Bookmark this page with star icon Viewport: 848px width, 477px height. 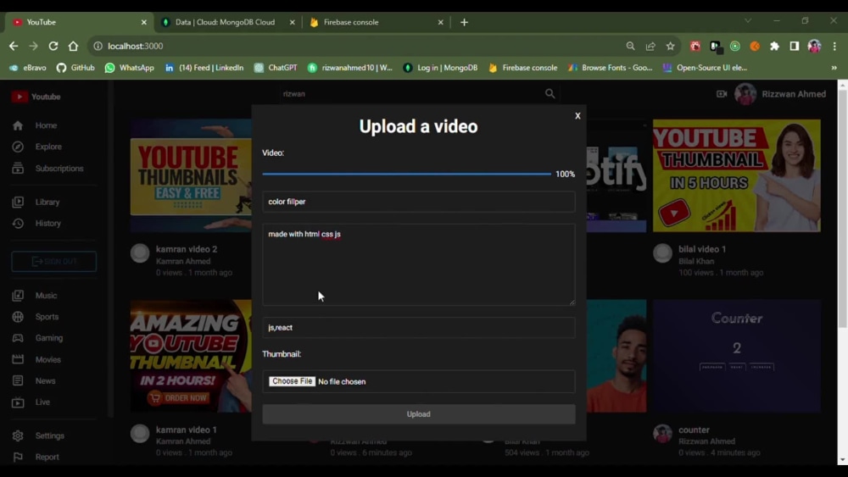pos(671,47)
